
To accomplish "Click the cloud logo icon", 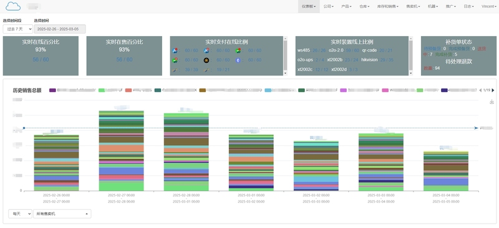I will tap(13, 6).
